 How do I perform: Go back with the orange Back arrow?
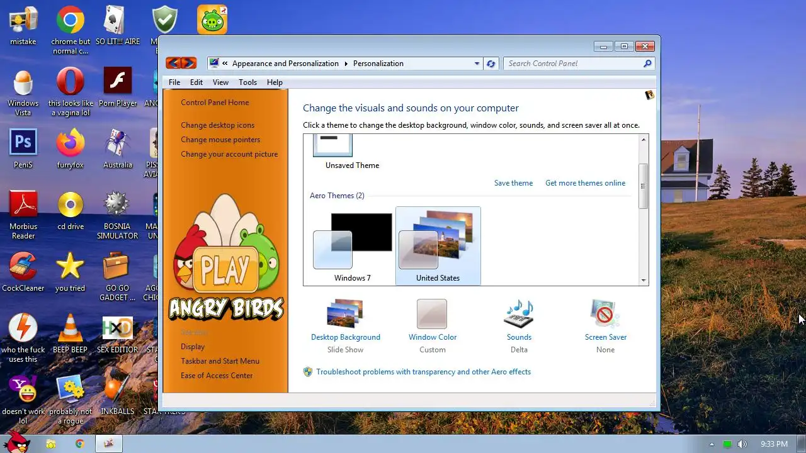coord(173,63)
